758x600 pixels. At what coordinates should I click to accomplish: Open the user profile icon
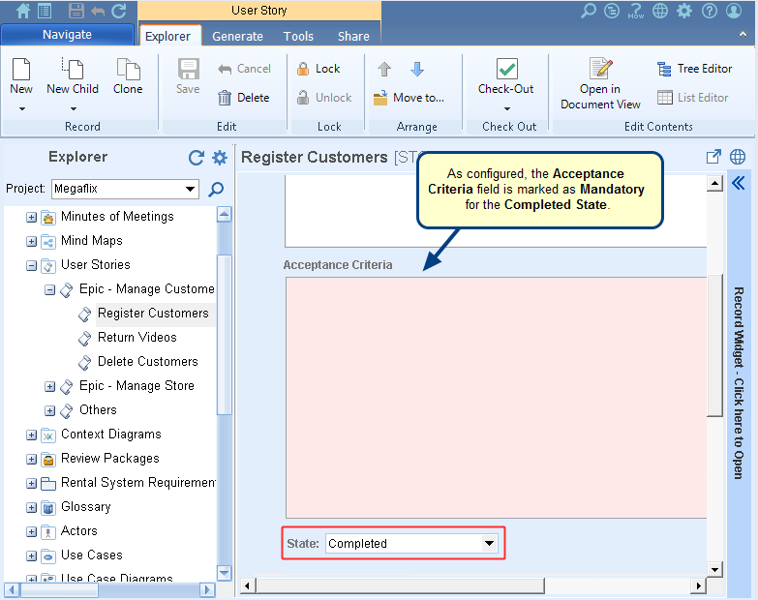734,11
